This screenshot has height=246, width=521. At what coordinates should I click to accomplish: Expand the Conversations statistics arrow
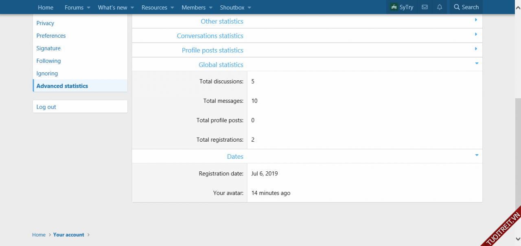coord(476,35)
